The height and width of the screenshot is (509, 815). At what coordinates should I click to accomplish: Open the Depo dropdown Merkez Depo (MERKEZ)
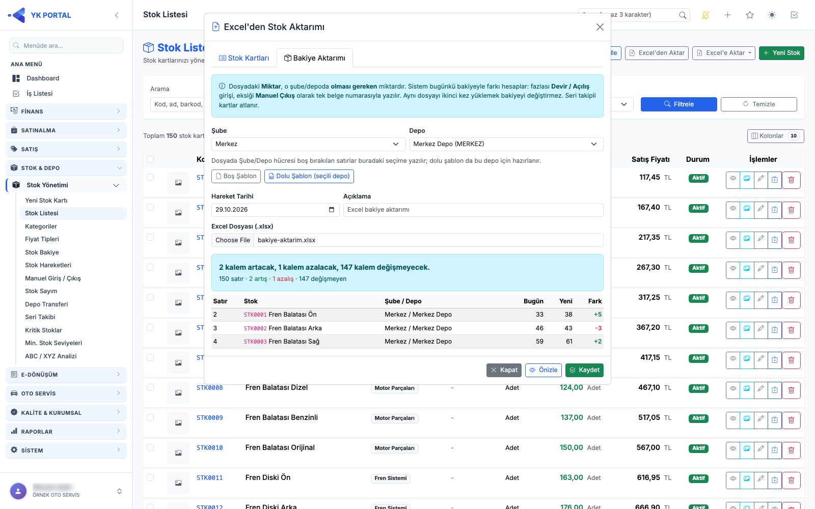pyautogui.click(x=506, y=144)
